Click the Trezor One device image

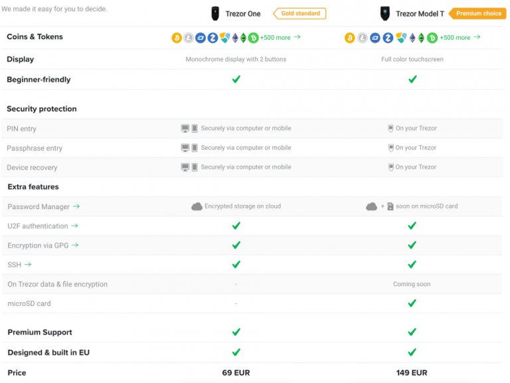(215, 14)
